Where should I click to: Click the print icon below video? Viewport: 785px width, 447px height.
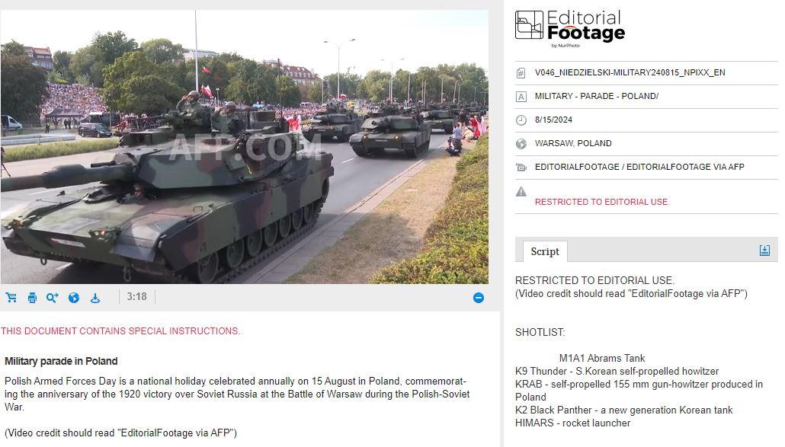(x=32, y=298)
